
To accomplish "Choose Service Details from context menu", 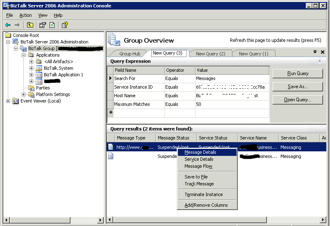I will tap(207, 159).
